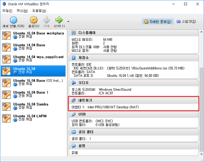Start the VM with the green arrow
The width and height of the screenshot is (204, 162).
(x=59, y=20)
